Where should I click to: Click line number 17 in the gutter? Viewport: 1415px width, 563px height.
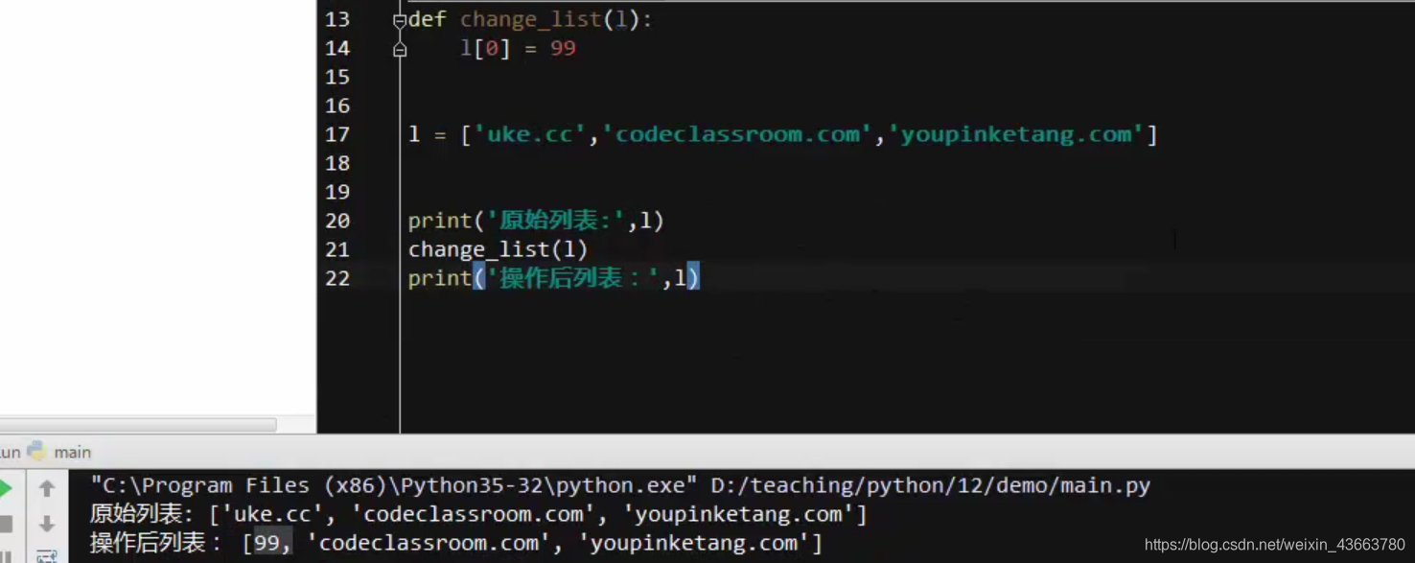(x=337, y=134)
